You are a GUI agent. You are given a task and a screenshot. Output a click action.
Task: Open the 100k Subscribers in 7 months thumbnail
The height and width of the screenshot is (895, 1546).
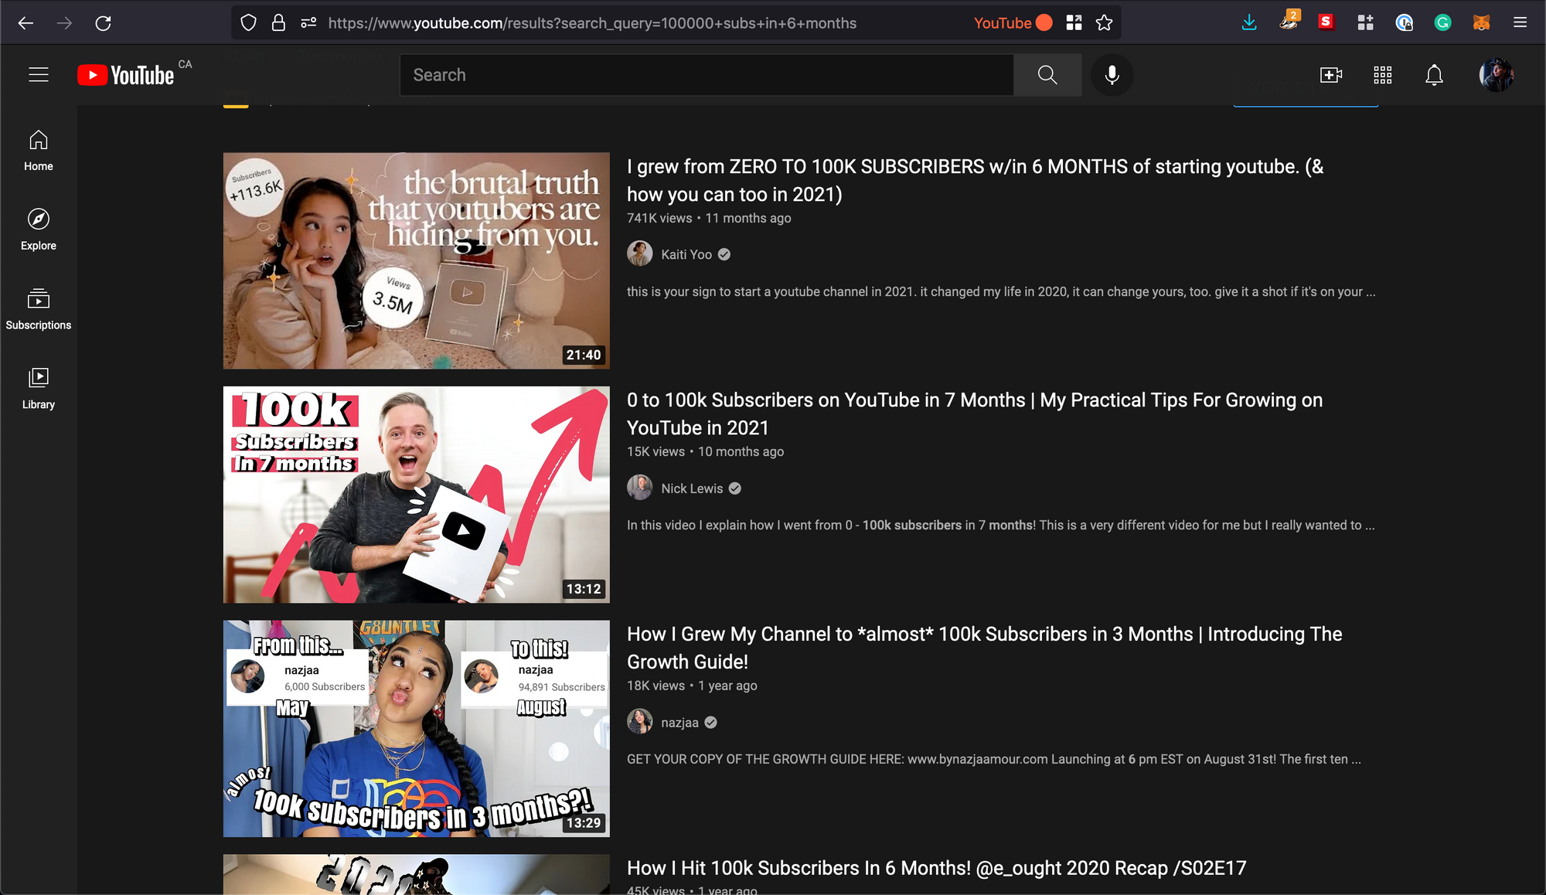[417, 495]
